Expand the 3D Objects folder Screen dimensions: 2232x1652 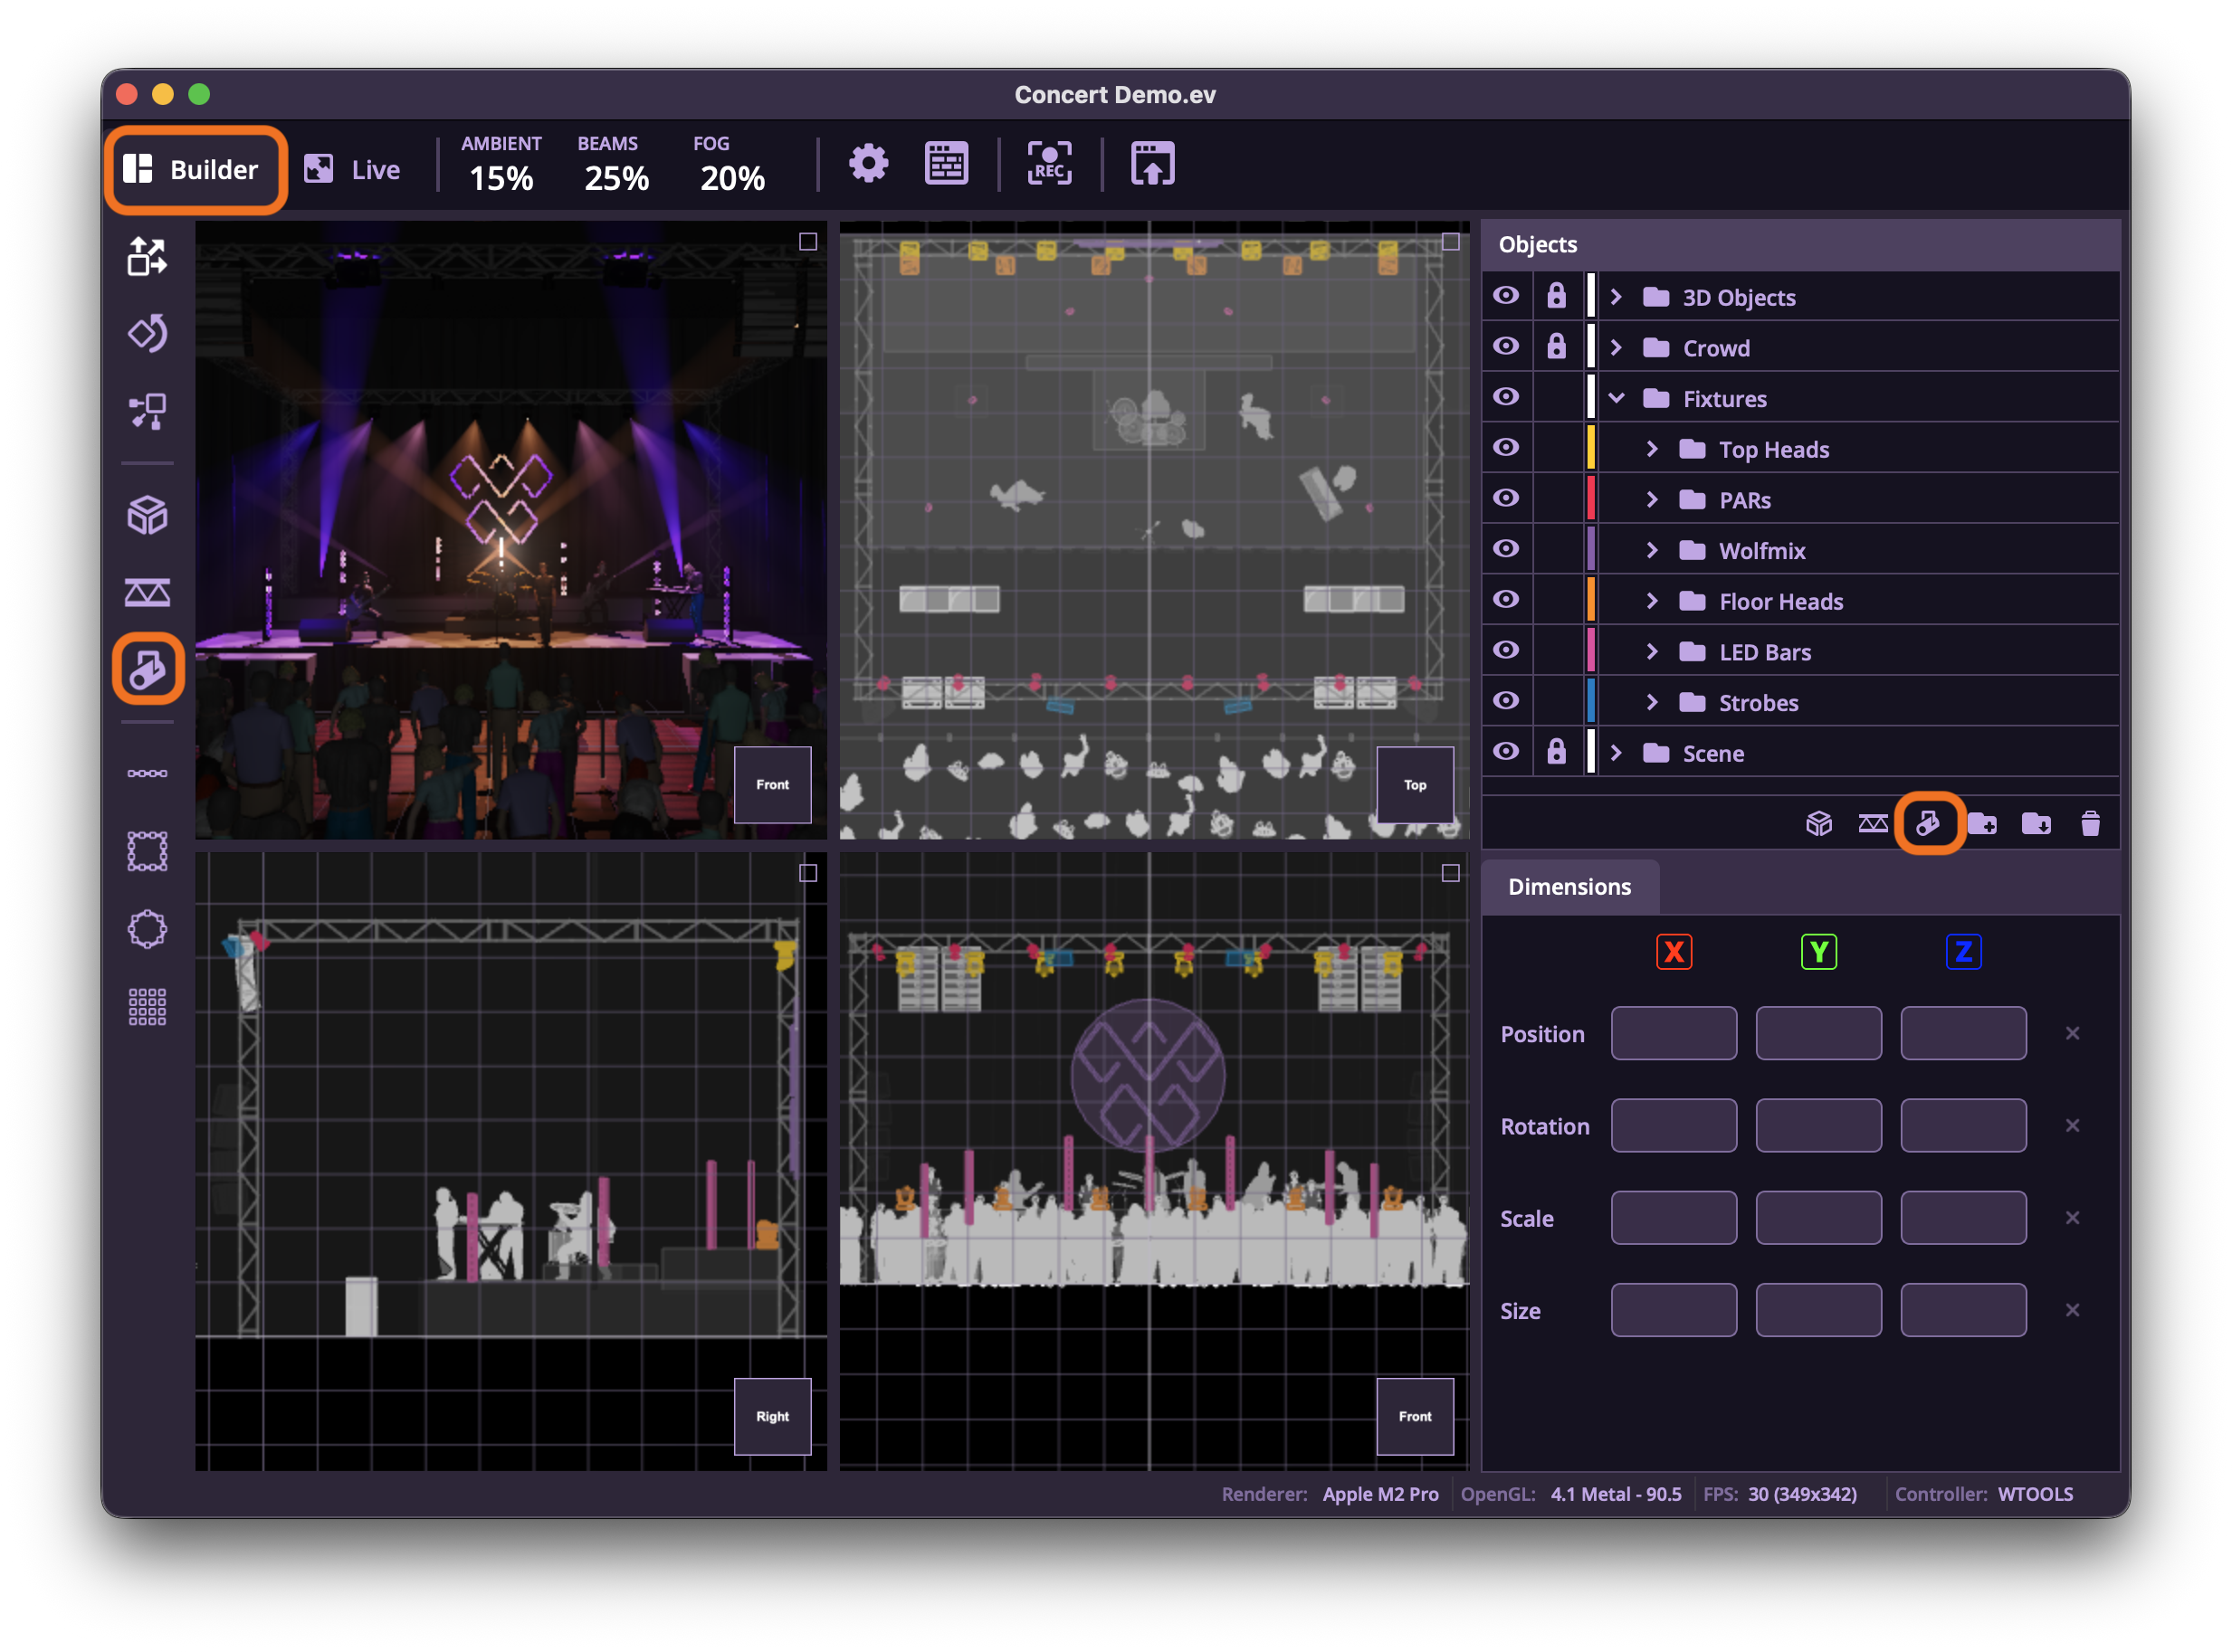pos(1617,297)
